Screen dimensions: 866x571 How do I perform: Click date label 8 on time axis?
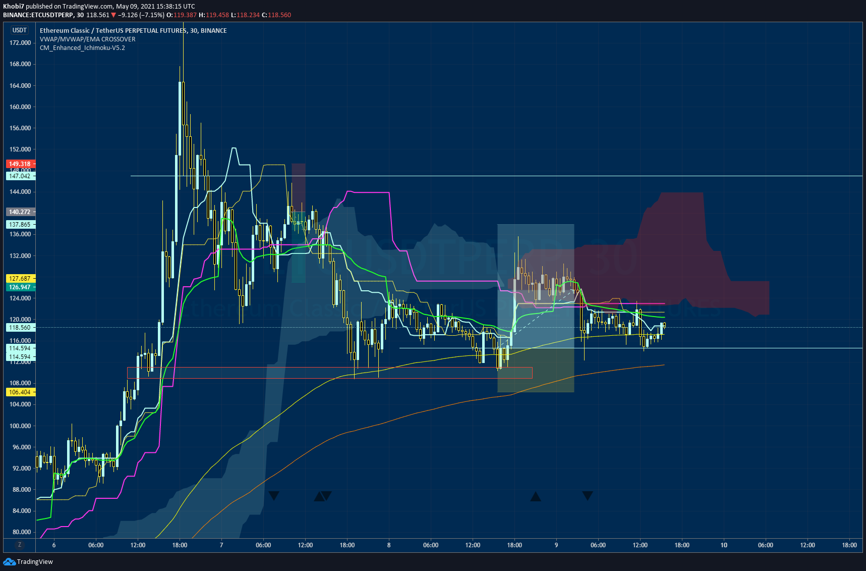click(x=389, y=545)
